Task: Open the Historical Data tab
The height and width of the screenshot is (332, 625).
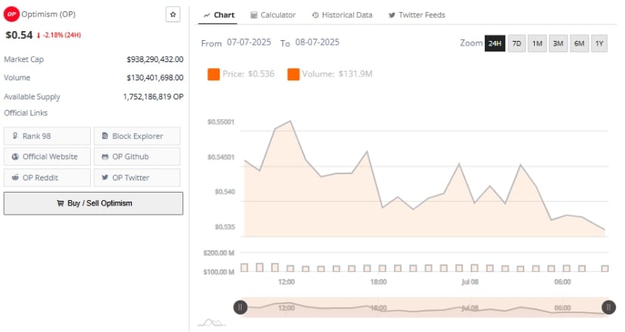Action: (342, 15)
